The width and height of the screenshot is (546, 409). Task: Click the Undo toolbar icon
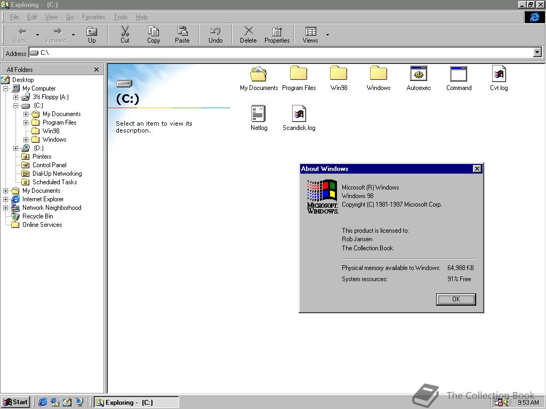pos(215,31)
